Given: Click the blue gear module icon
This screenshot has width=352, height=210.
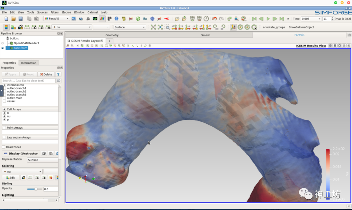Looking at the screenshot, I should [x=152, y=19].
